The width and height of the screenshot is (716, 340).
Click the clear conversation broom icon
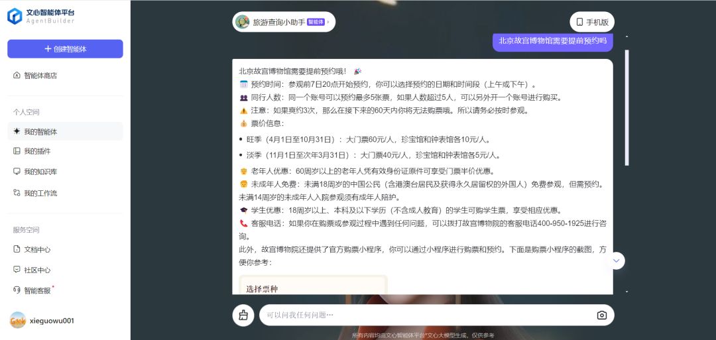tap(243, 315)
